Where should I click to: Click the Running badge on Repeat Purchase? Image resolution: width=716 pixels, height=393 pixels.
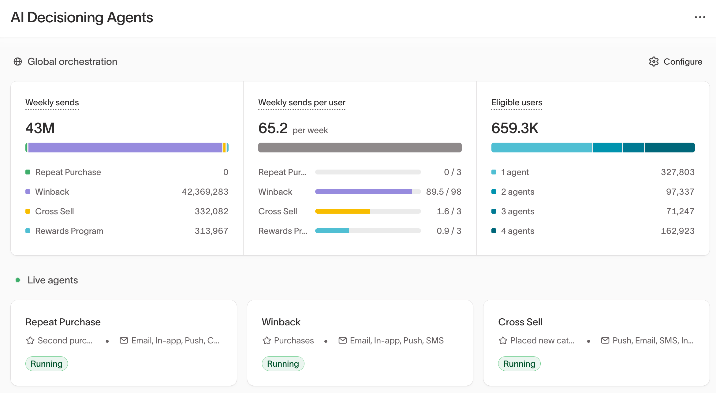pos(47,364)
